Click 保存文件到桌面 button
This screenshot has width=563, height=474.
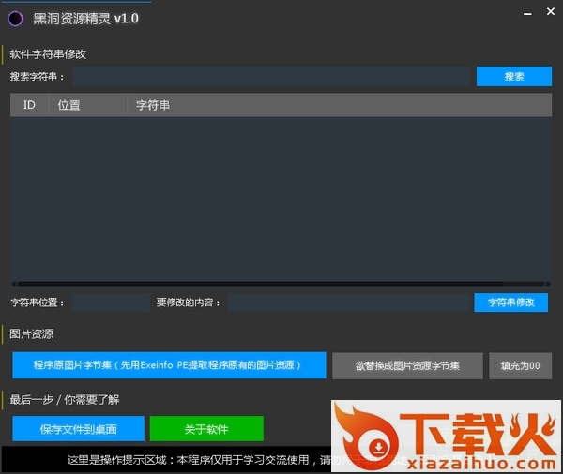[x=78, y=429]
